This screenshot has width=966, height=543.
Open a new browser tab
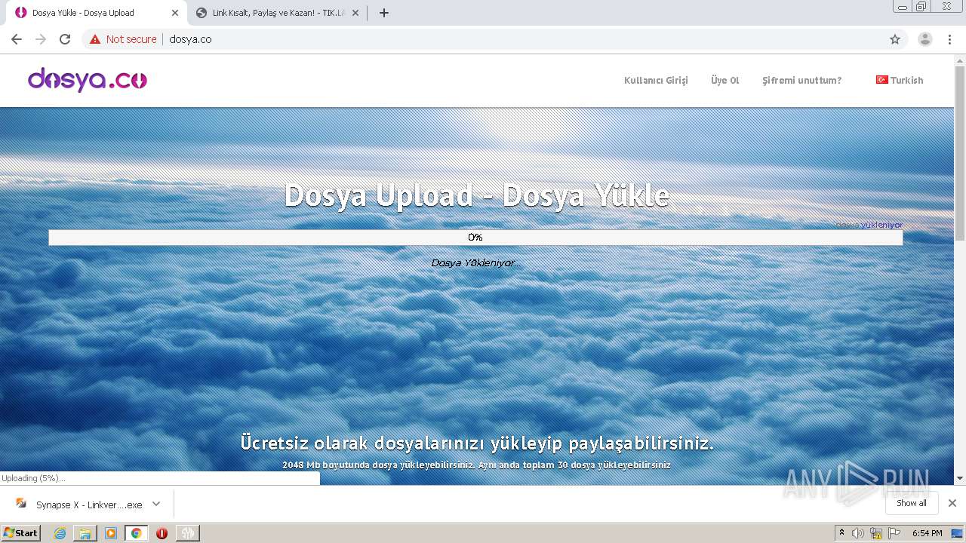point(383,13)
